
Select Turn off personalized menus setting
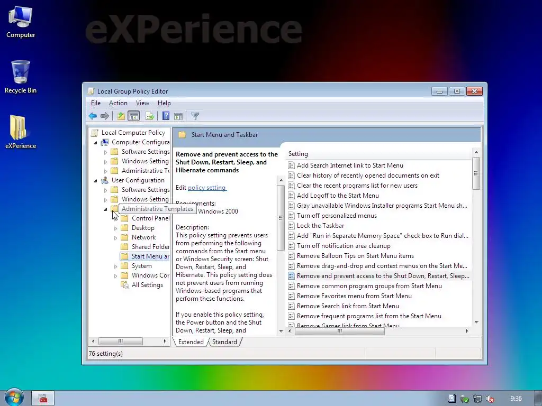point(337,216)
